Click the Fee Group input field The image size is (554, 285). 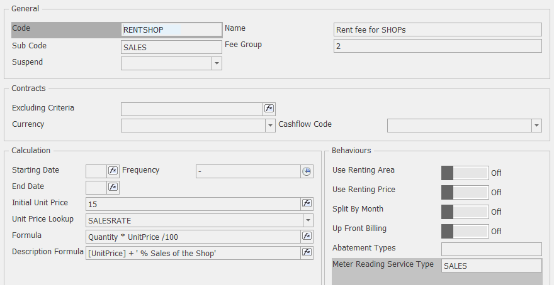pyautogui.click(x=437, y=46)
